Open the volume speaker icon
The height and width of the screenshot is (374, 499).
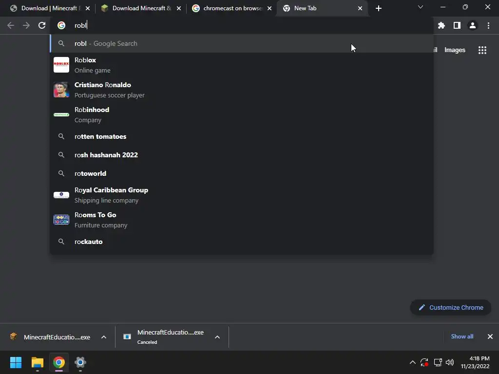click(450, 362)
